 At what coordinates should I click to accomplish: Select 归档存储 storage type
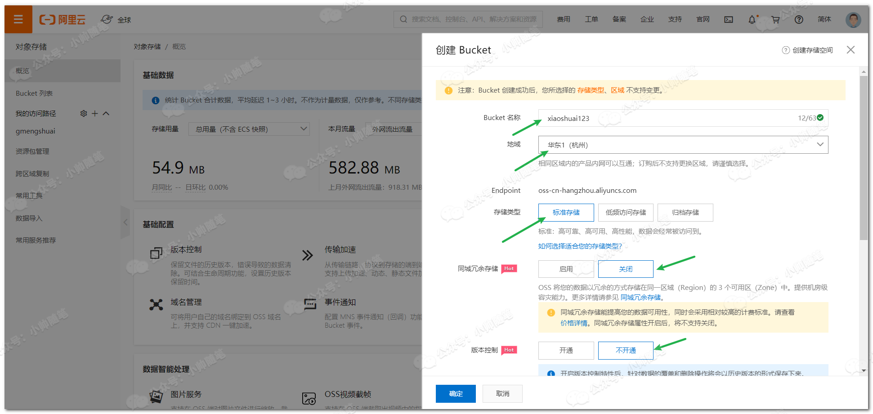tap(685, 213)
